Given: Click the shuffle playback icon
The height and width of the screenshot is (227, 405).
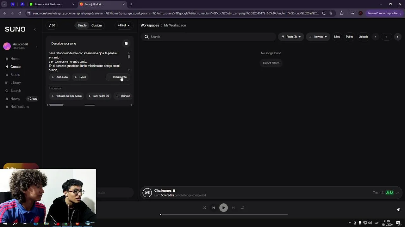Looking at the screenshot, I should 204,208.
